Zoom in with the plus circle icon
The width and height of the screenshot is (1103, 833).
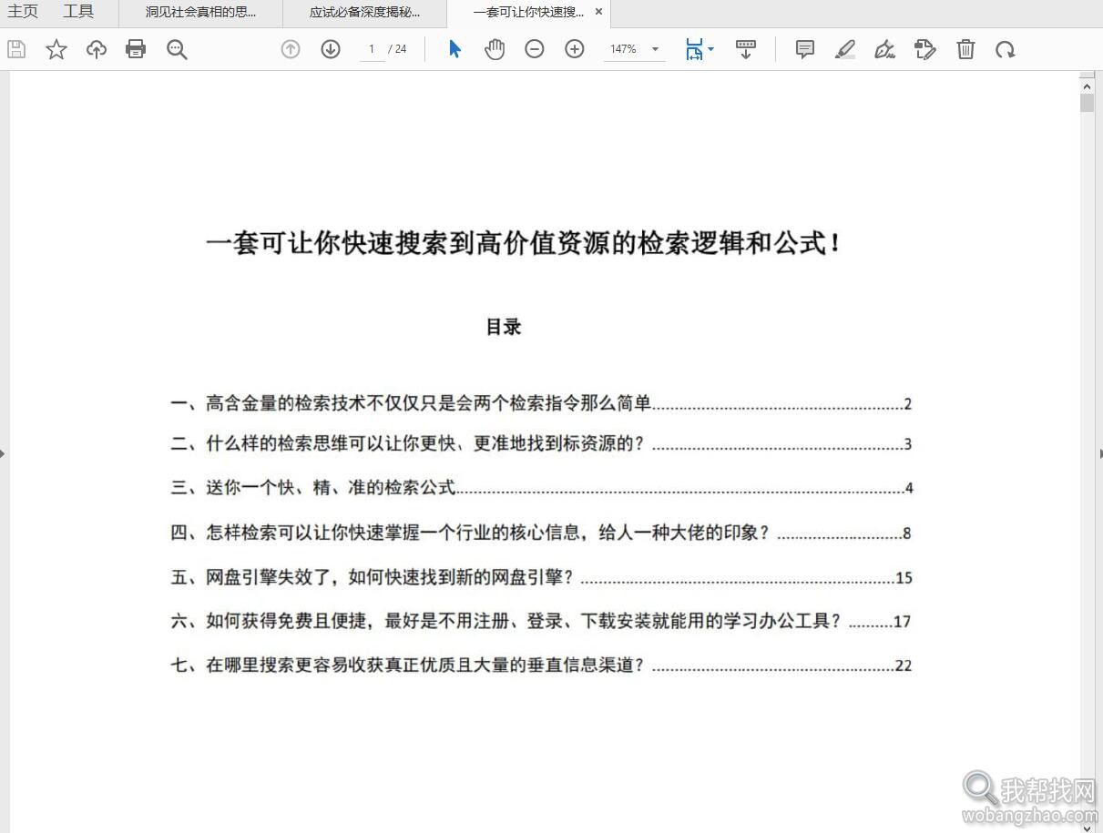click(575, 49)
